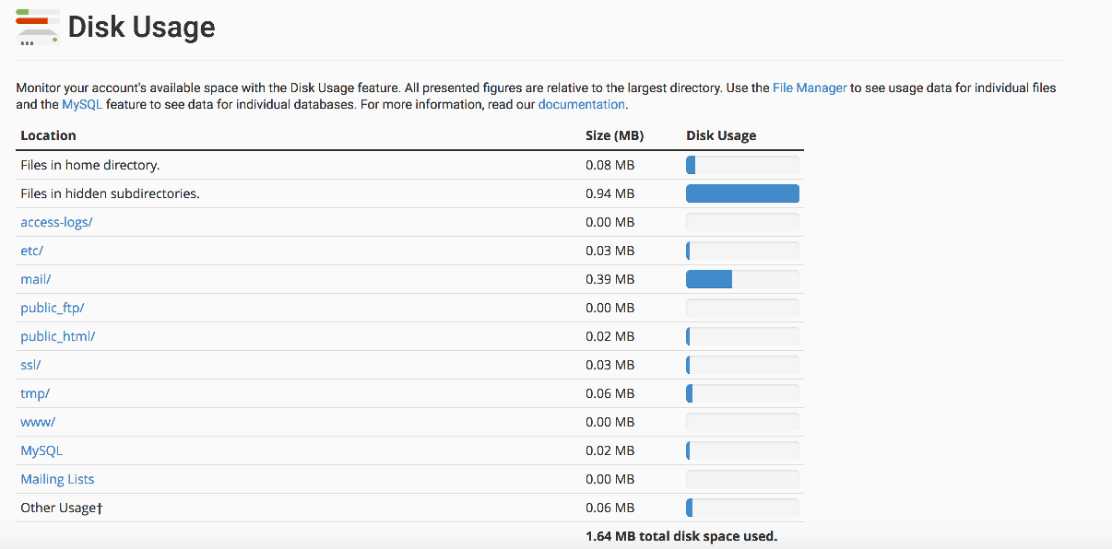Click the Disk Usage page title
This screenshot has width=1112, height=549.
[141, 27]
